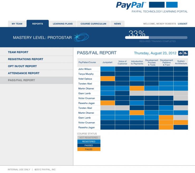Open Registrations Report in sidebar

pyautogui.click(x=37, y=59)
